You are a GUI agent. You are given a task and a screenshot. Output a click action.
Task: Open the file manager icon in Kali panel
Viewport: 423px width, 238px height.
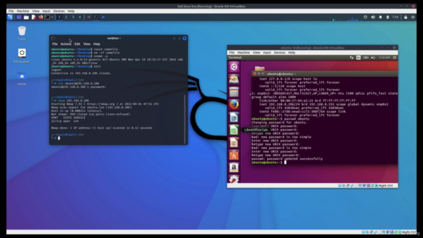[x=26, y=17]
